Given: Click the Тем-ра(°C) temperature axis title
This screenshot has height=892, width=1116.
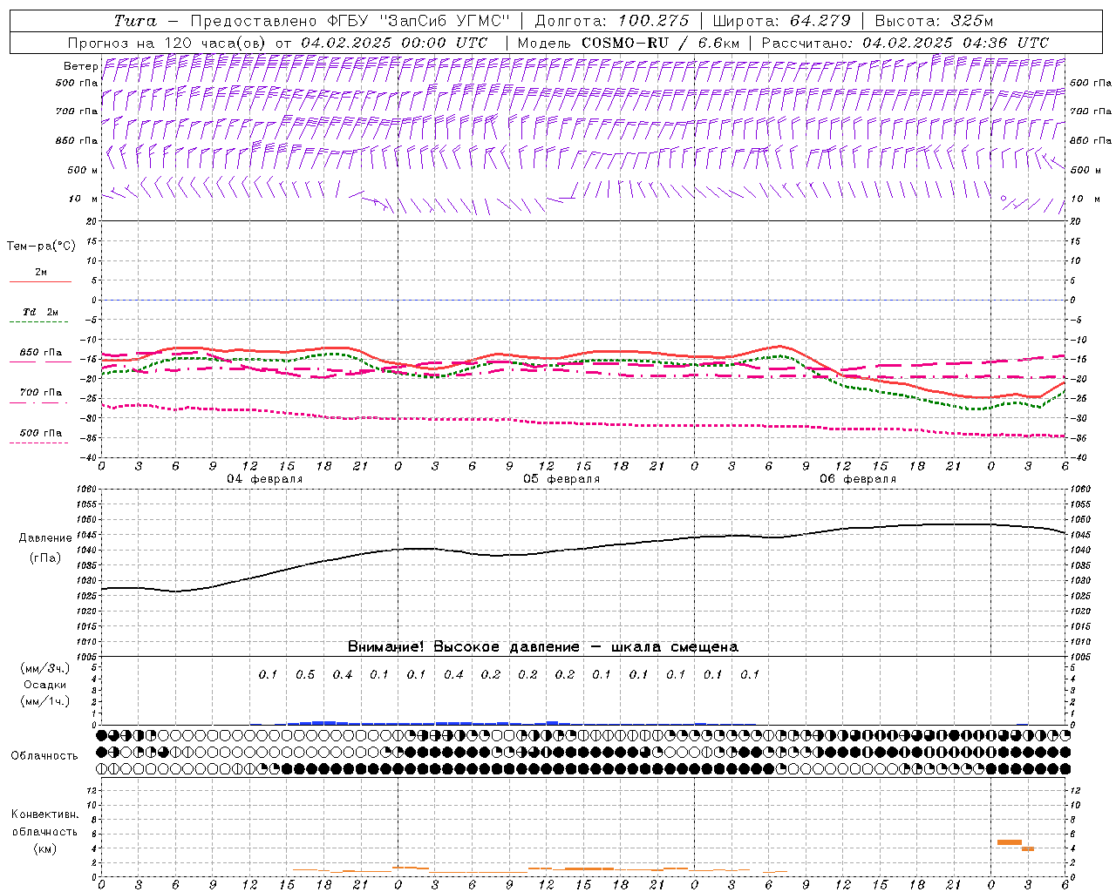Looking at the screenshot, I should (x=41, y=247).
